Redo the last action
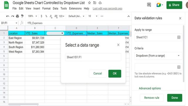188x106 pixels. [x=13, y=16]
